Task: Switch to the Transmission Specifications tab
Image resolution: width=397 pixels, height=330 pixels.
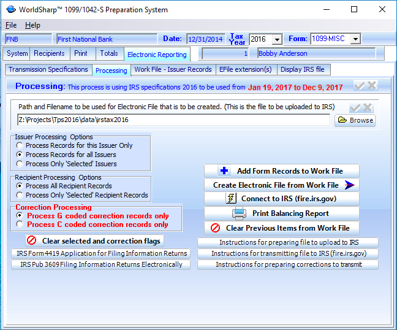Action: pyautogui.click(x=48, y=70)
